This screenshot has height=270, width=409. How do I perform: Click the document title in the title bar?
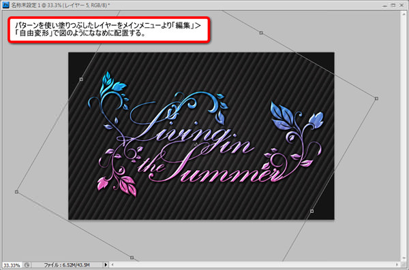[61, 5]
